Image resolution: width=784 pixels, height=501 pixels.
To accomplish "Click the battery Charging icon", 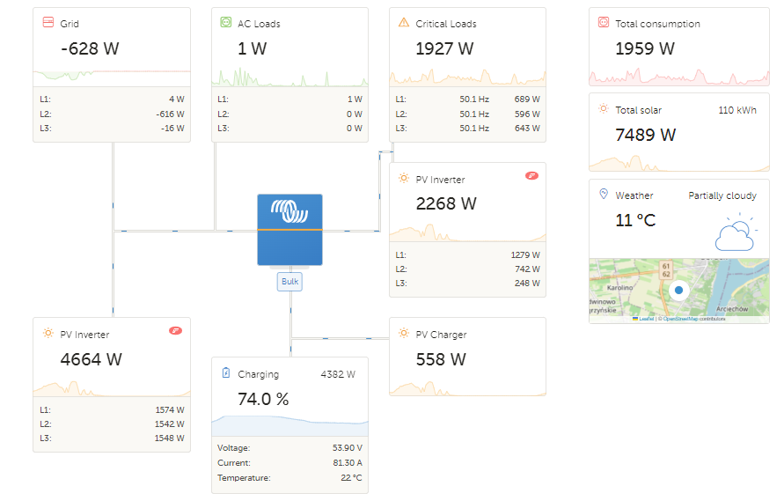I will 226,373.
